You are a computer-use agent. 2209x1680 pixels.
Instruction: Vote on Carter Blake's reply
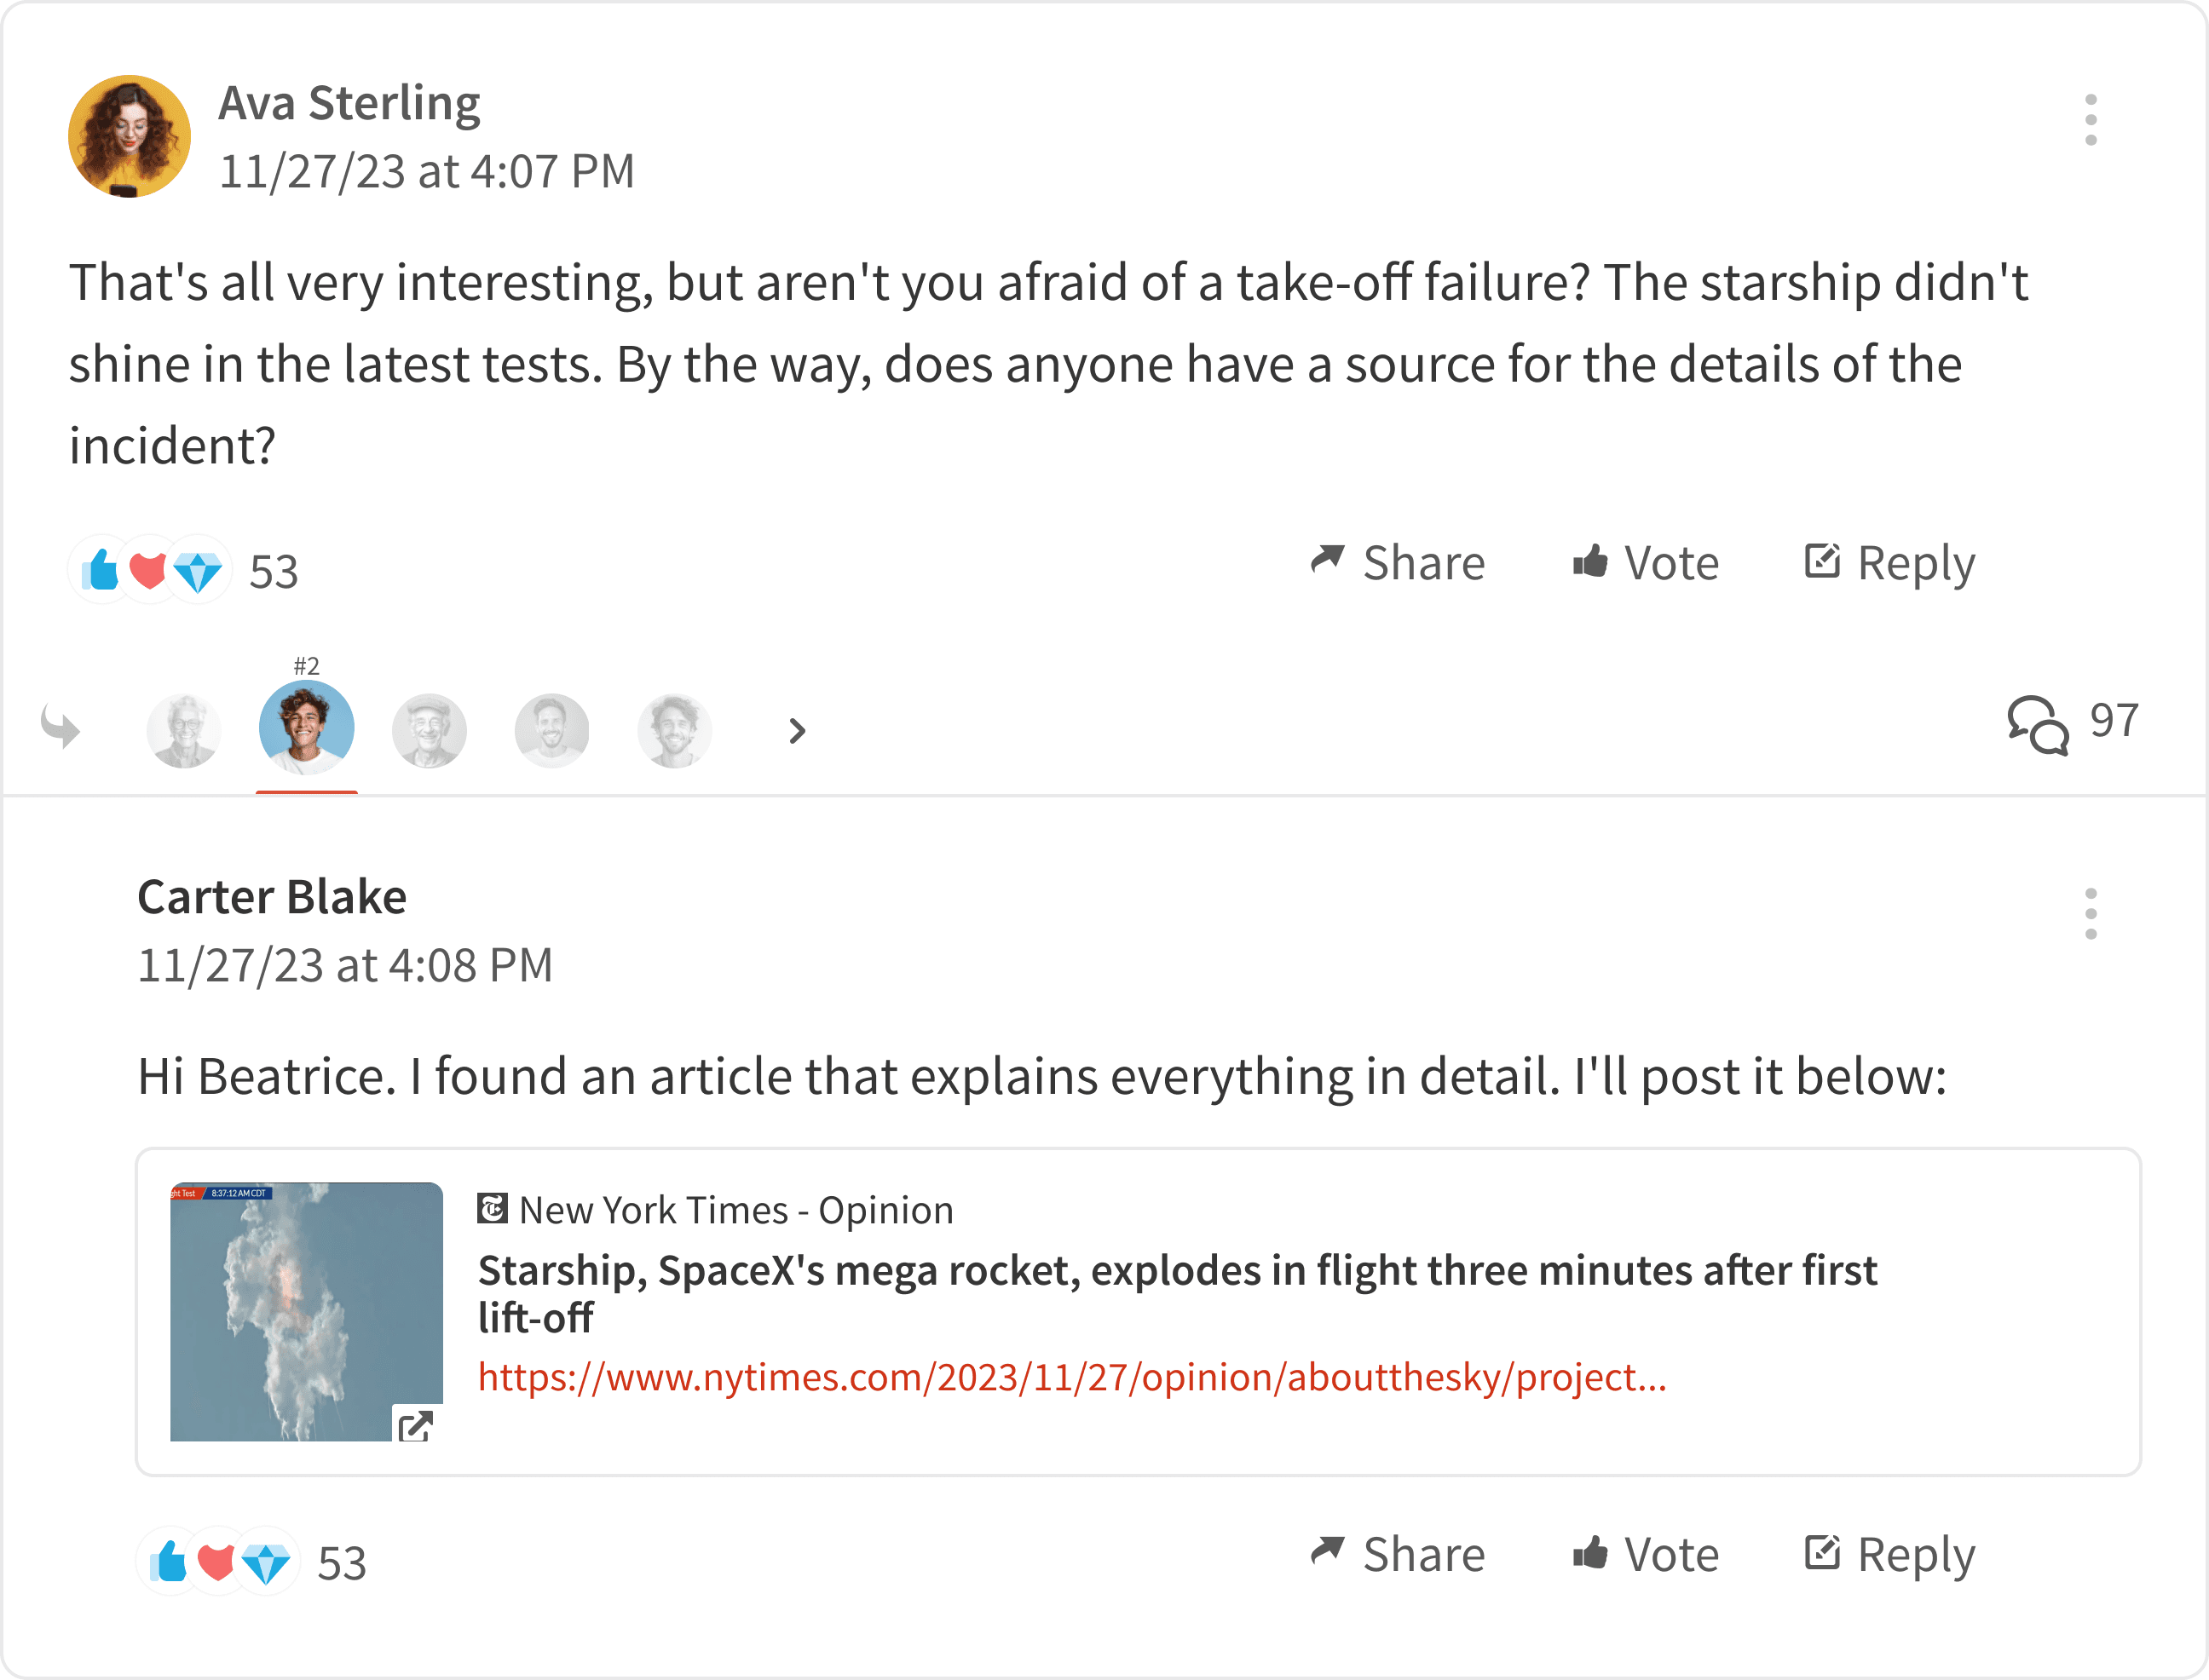1646,1554
